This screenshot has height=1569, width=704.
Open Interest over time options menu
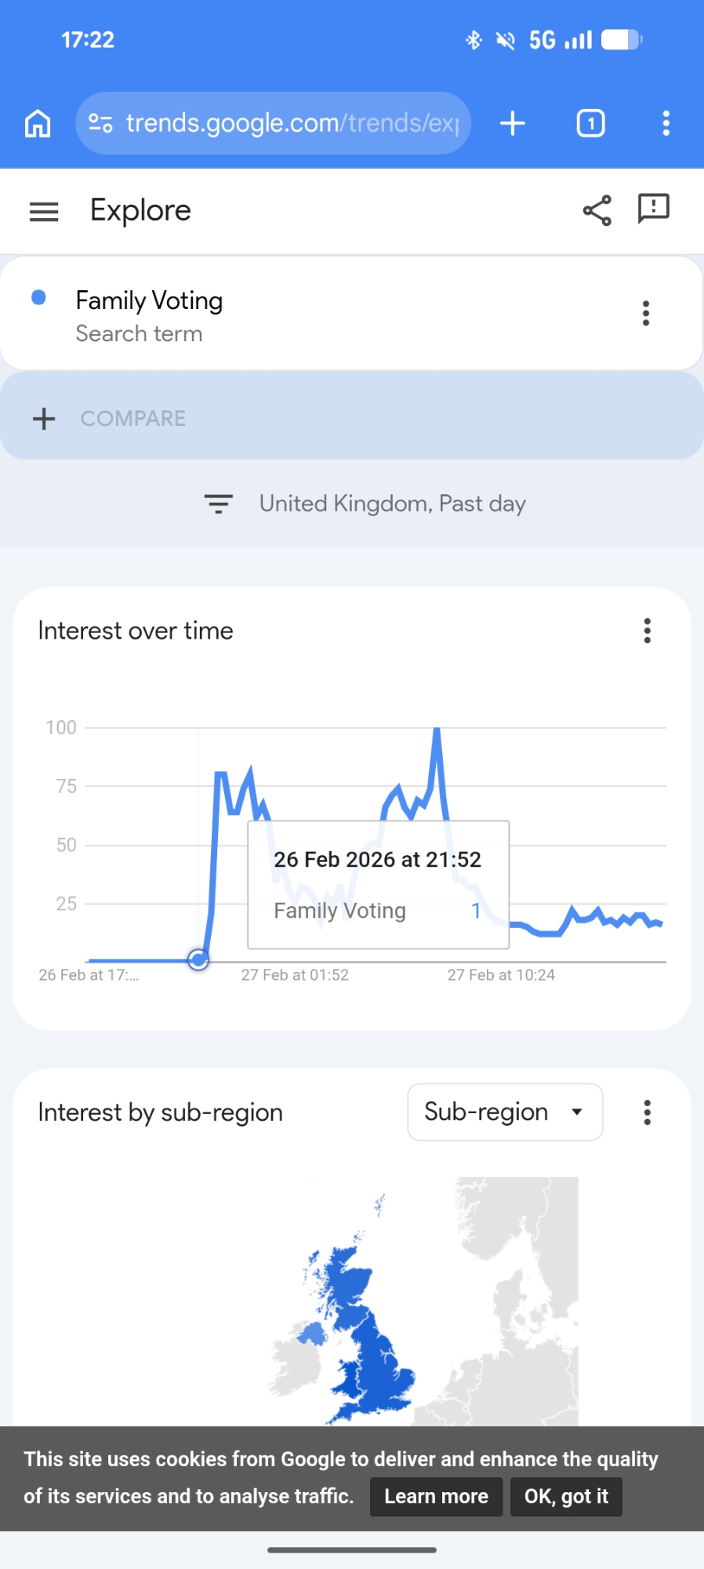647,631
